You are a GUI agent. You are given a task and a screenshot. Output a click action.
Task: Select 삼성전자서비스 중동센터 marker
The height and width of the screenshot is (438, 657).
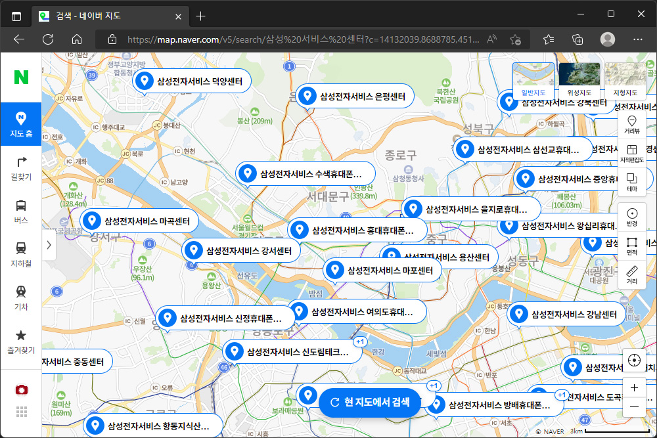click(77, 361)
